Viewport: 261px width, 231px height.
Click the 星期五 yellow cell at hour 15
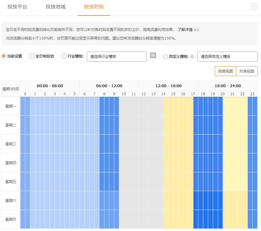tap(173, 182)
